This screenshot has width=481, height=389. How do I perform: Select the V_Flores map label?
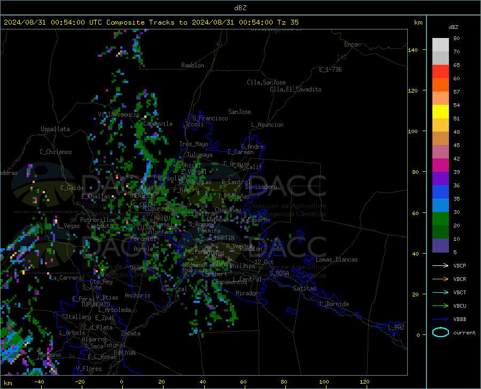tap(89, 369)
